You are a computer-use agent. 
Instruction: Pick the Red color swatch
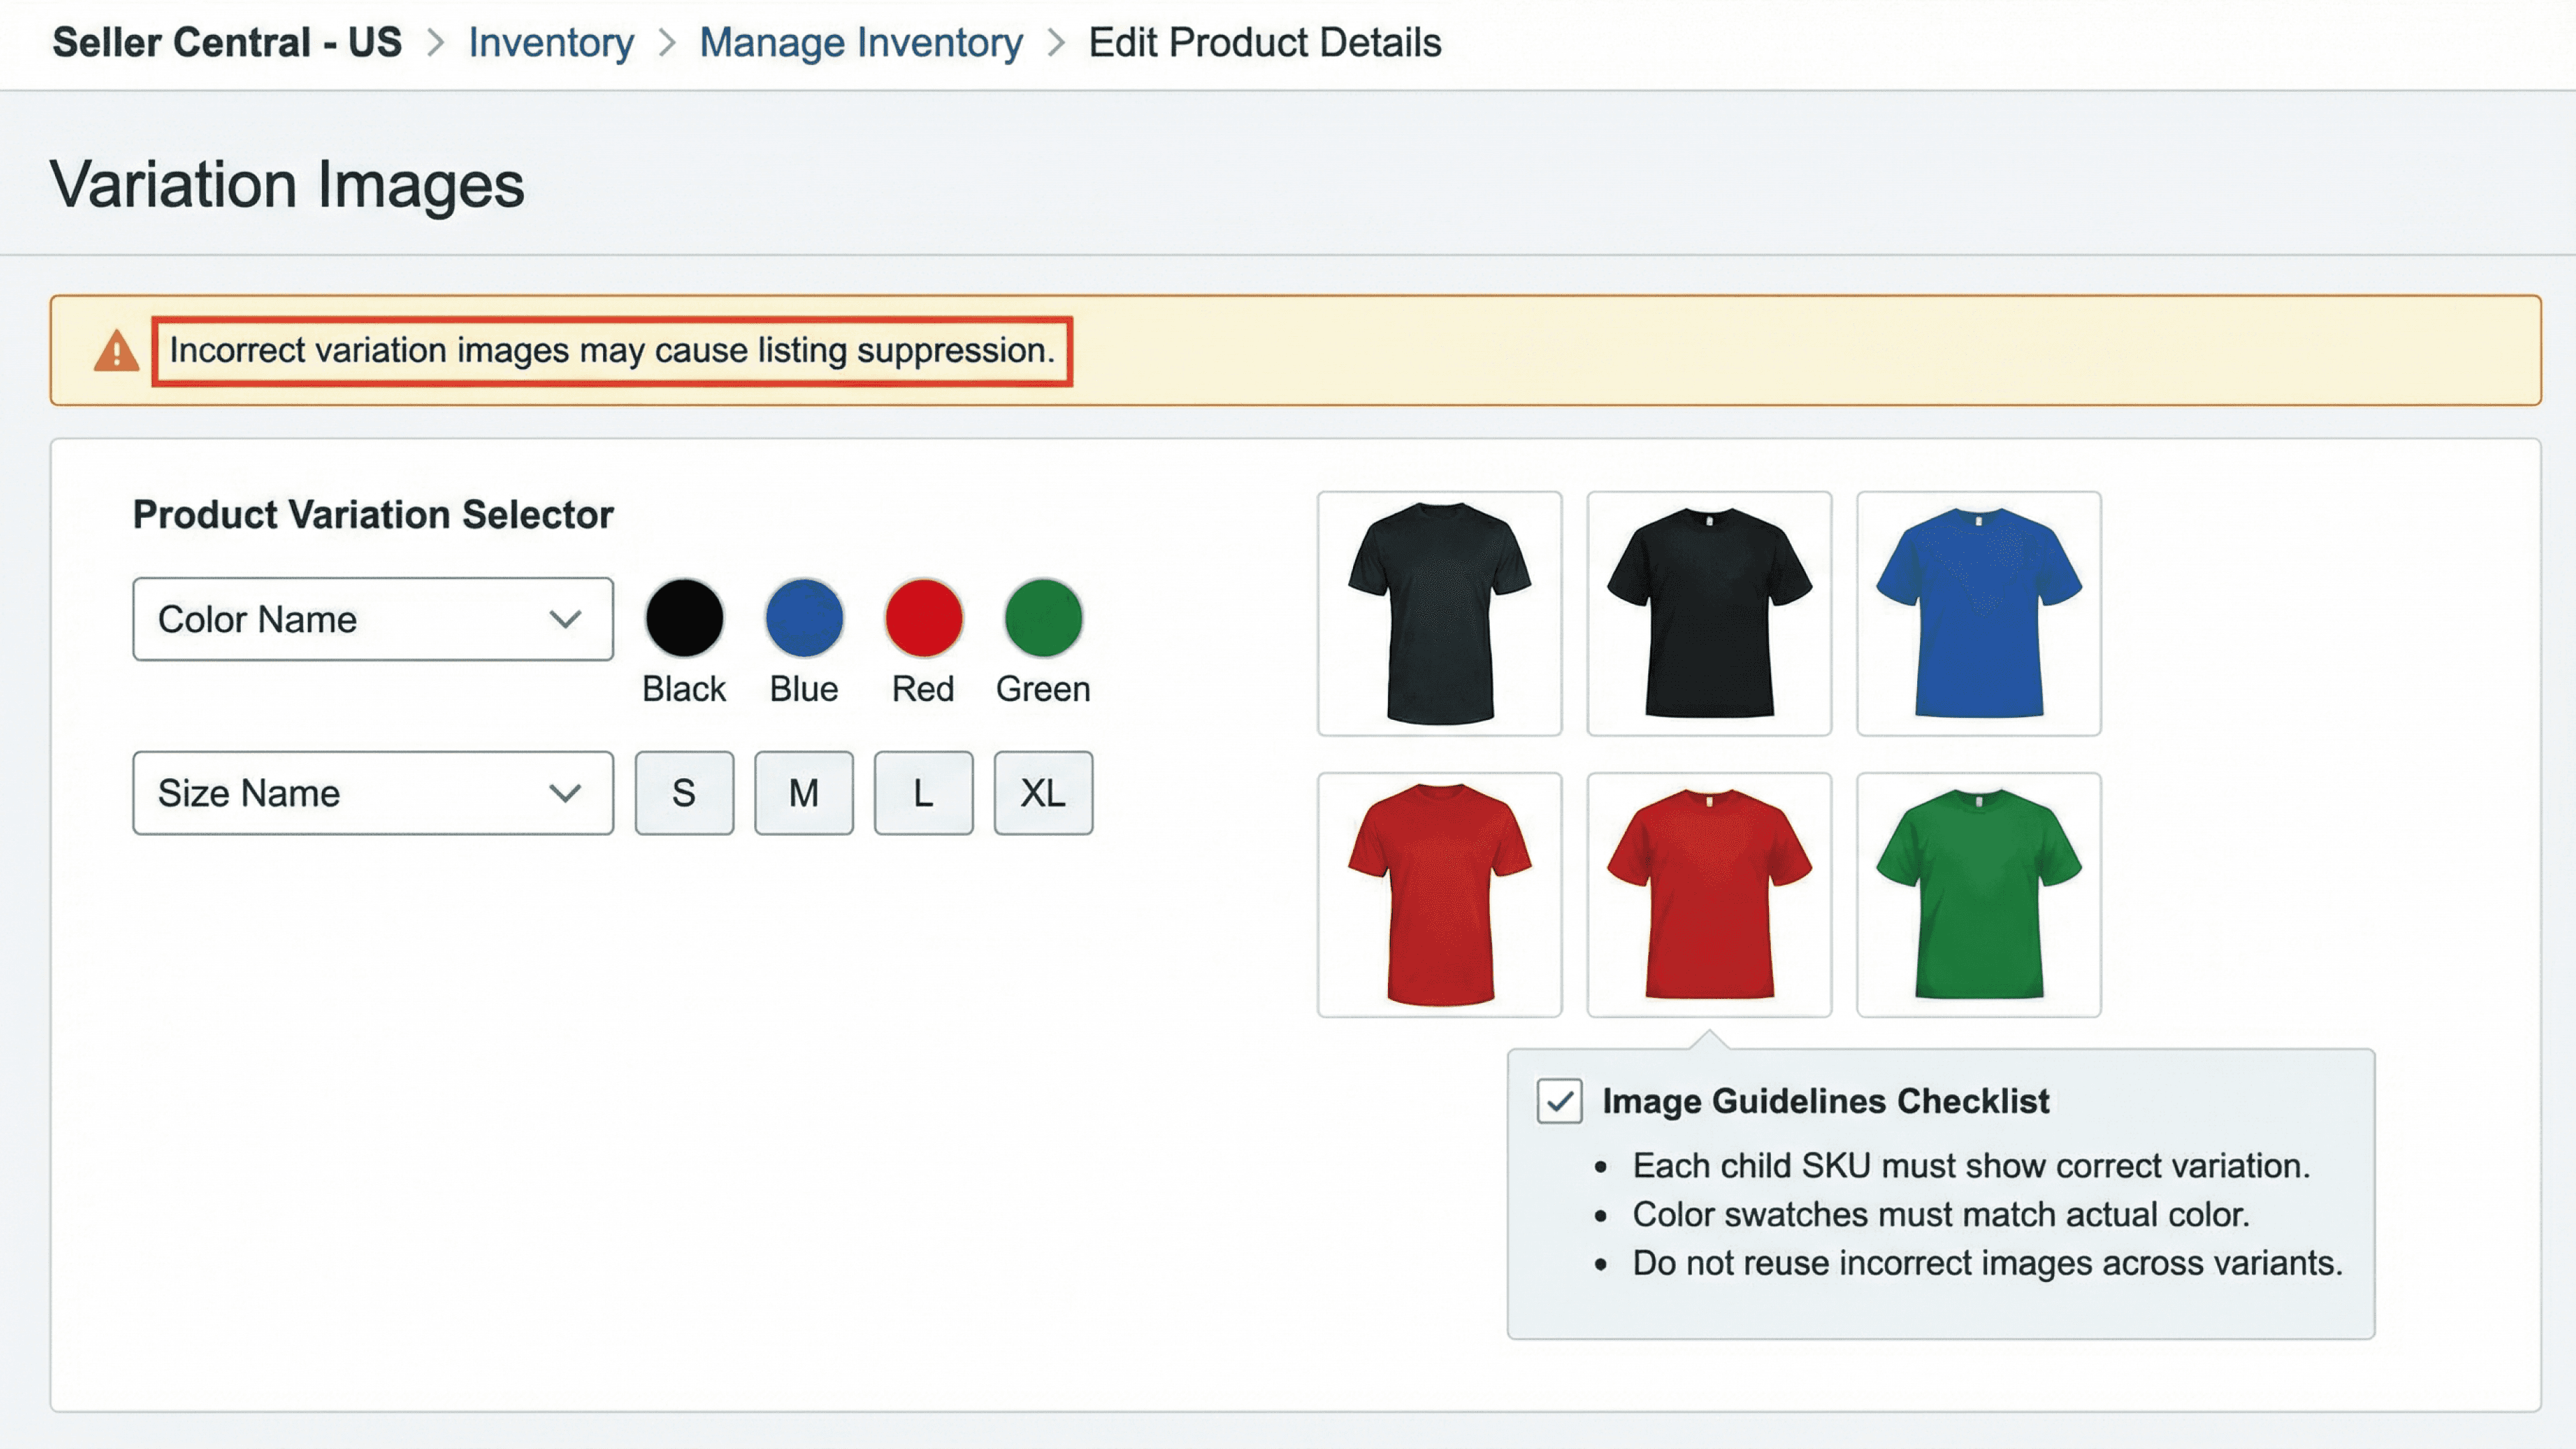[923, 618]
